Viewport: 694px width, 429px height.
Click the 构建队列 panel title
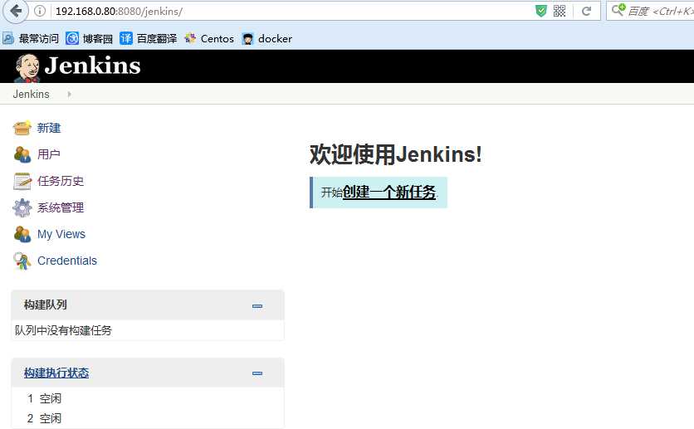click(x=45, y=305)
